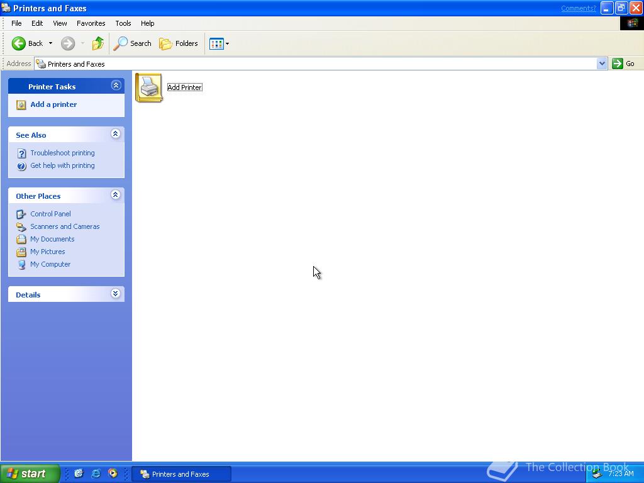Click the greyed Forward arrow button
The image size is (644, 483).
click(x=68, y=43)
